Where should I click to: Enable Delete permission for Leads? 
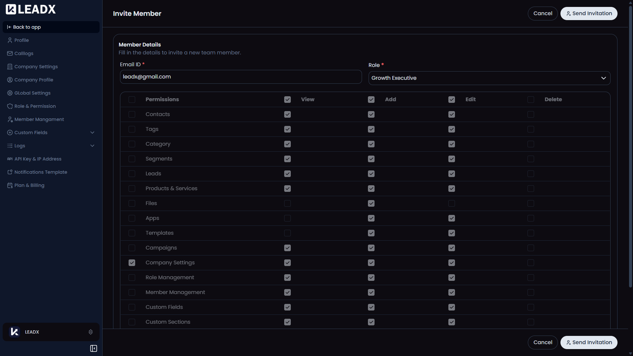(530, 174)
